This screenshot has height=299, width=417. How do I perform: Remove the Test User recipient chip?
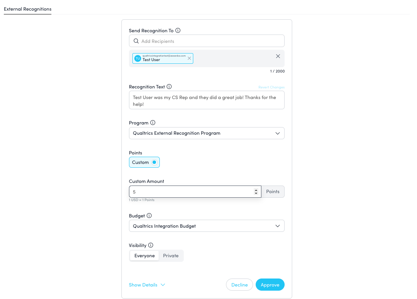tap(189, 58)
